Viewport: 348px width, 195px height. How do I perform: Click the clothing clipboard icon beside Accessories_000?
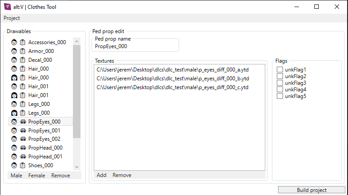(23, 42)
